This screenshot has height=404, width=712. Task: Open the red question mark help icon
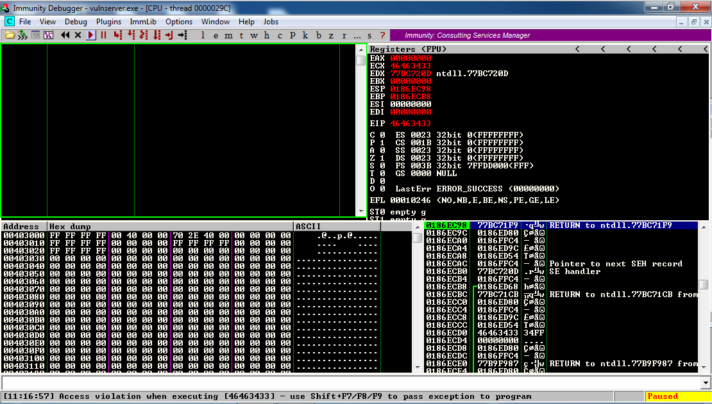coord(383,35)
